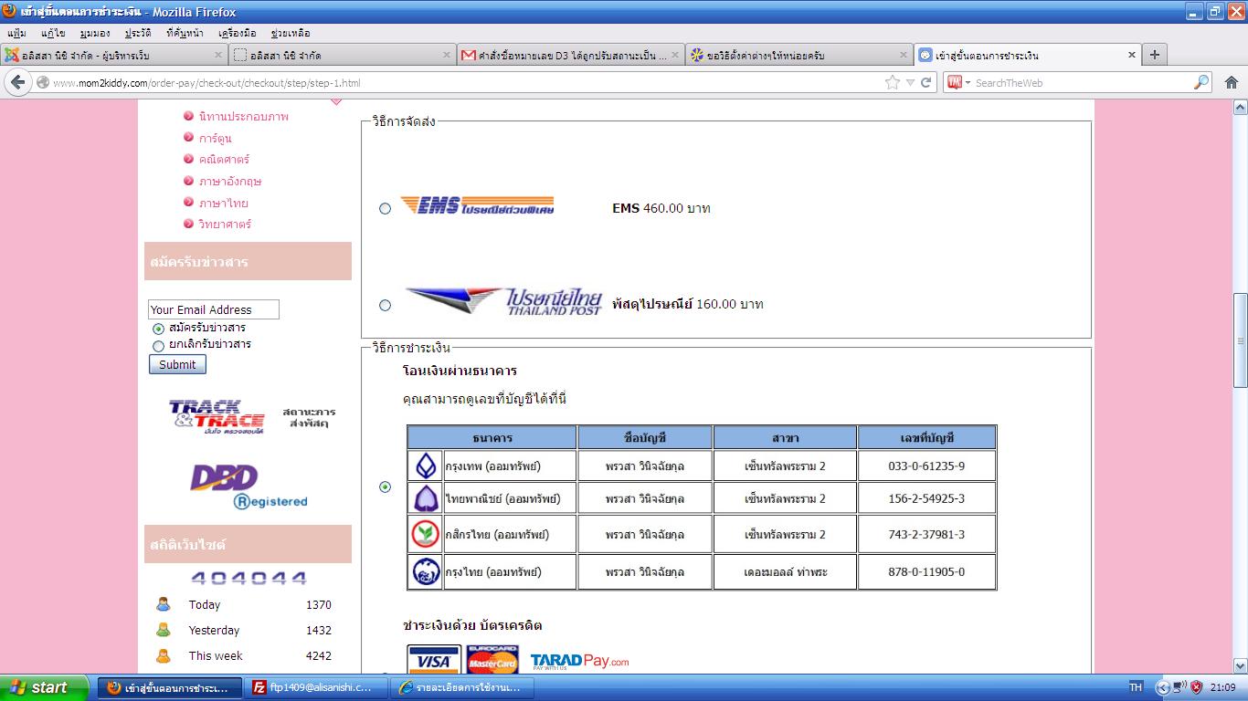Click the reload page icon in the address bar
Viewport: 1248px width, 701px height.
point(925,82)
